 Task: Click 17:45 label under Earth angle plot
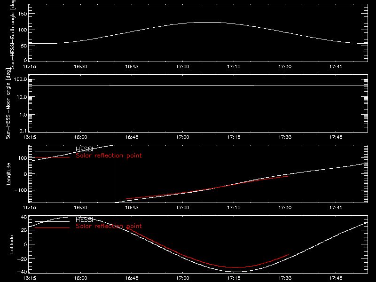[336, 67]
